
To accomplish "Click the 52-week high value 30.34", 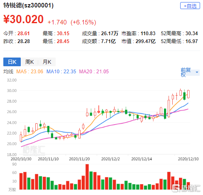I will pos(191,34).
